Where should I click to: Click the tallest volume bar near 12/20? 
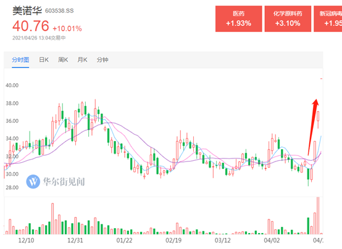point(52,219)
